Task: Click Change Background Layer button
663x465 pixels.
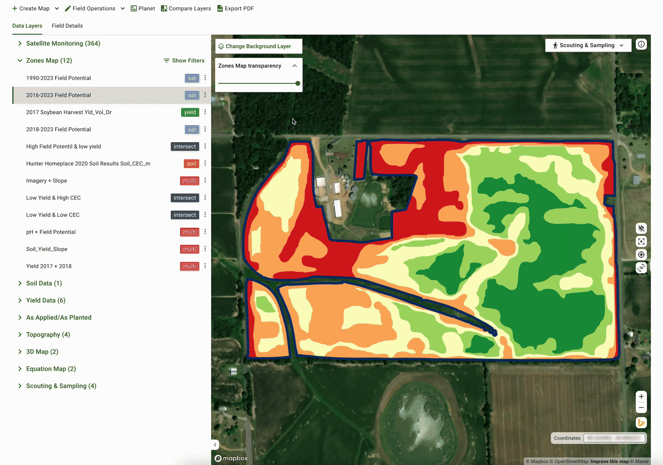Action: 258,47
